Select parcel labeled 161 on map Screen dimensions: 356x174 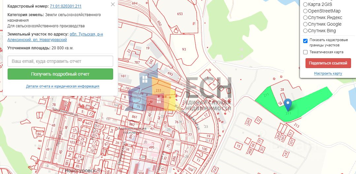(x=123, y=76)
